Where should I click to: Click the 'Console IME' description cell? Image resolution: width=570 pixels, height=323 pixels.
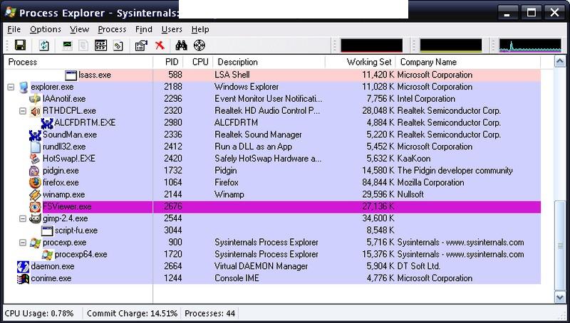(x=237, y=279)
